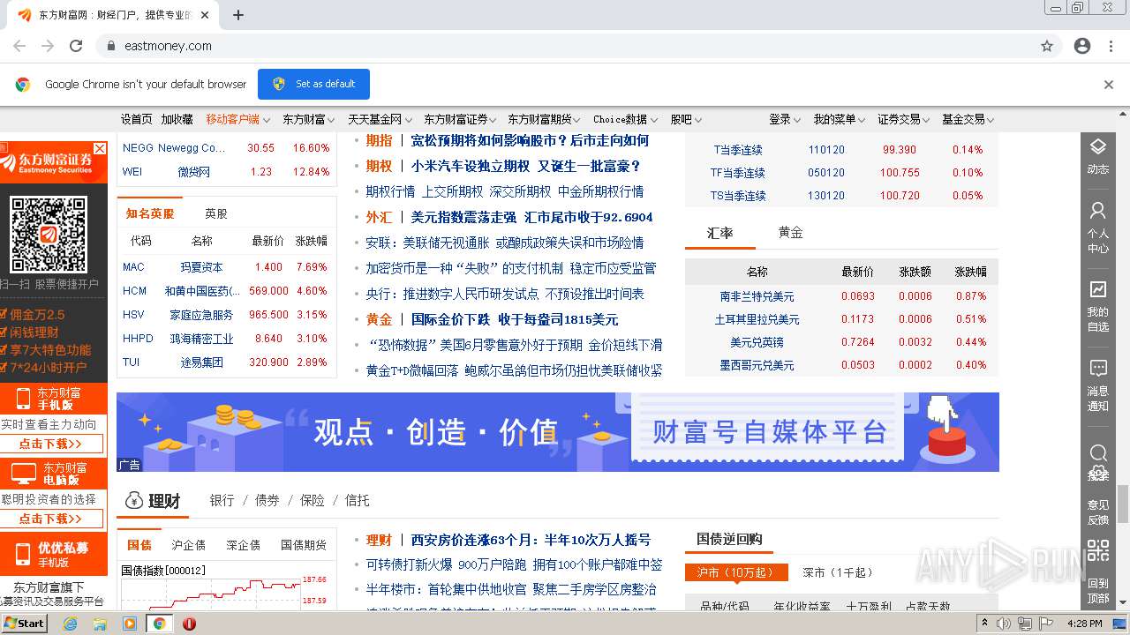This screenshot has height=635, width=1130.
Task: Click the Chrome forward arrow
Action: click(48, 46)
